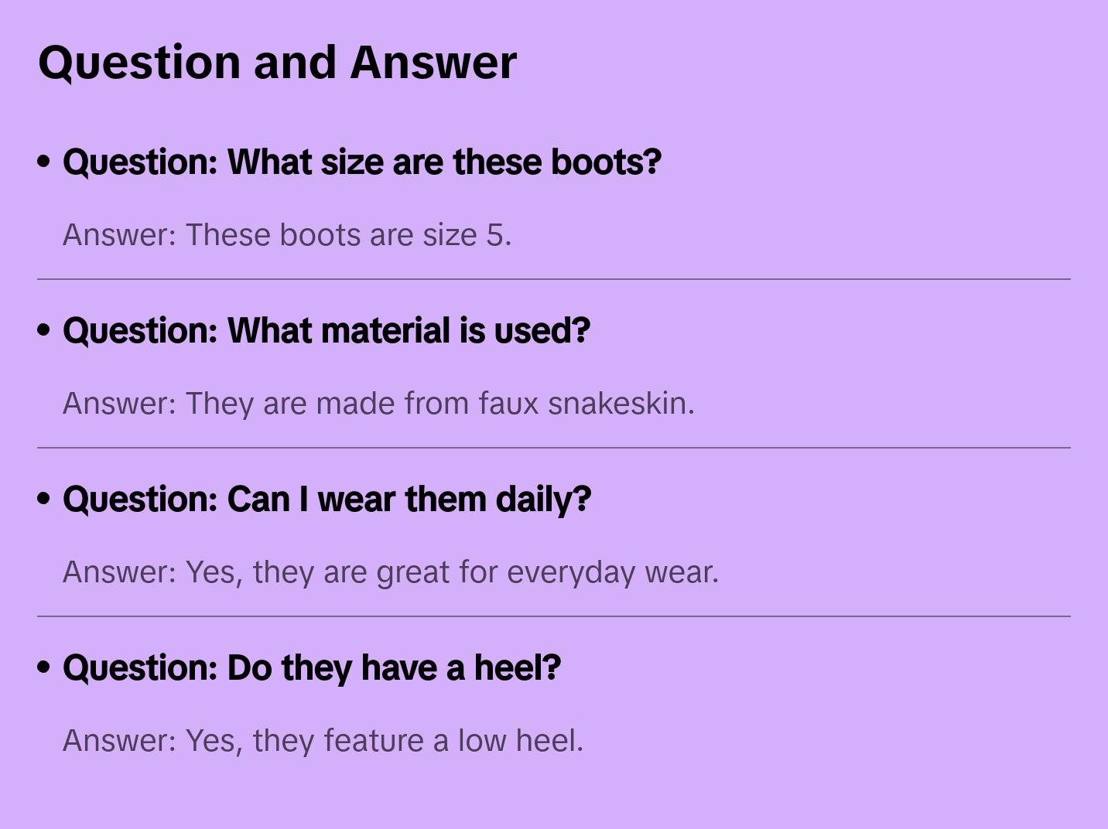
Task: Click the number "5" in the size answer
Action: 494,235
